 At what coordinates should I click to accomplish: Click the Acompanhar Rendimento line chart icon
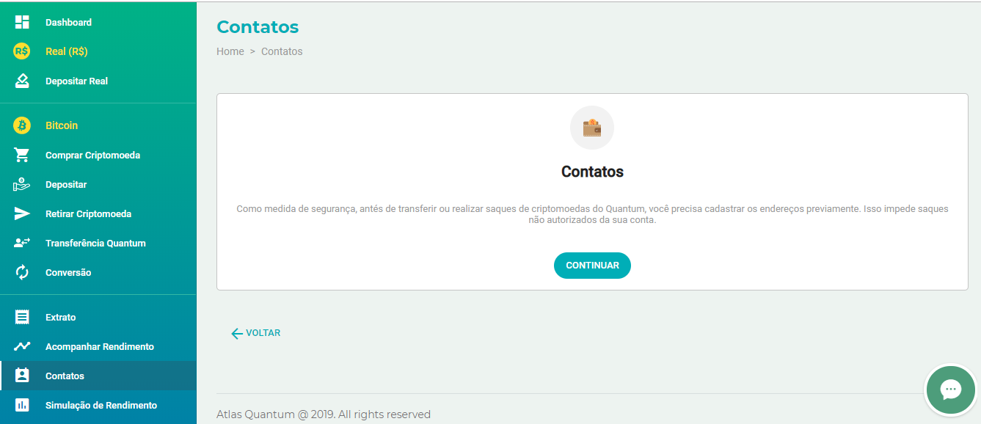(x=22, y=346)
